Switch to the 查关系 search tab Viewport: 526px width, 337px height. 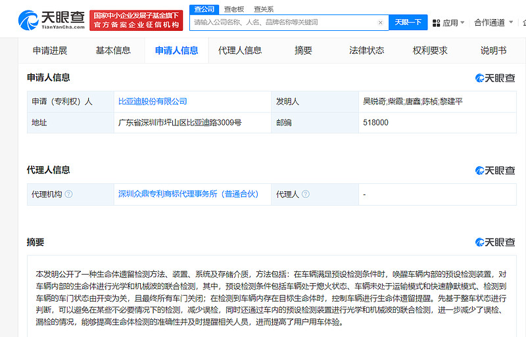[264, 9]
